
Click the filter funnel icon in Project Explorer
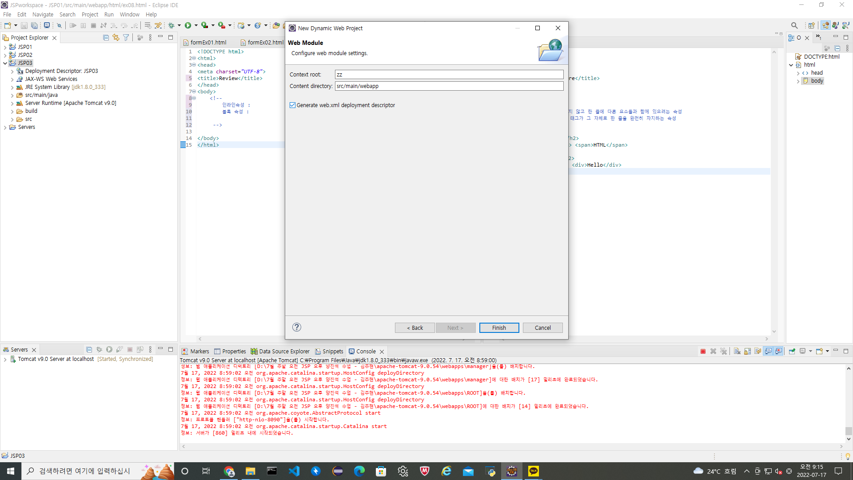[x=126, y=38]
